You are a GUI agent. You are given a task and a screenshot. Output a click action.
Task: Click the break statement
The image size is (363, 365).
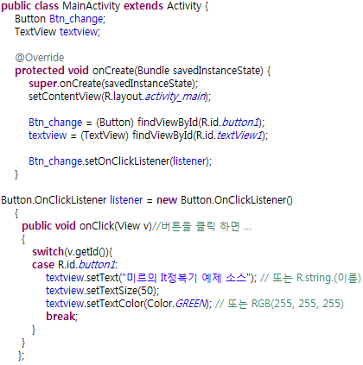pyautogui.click(x=60, y=317)
